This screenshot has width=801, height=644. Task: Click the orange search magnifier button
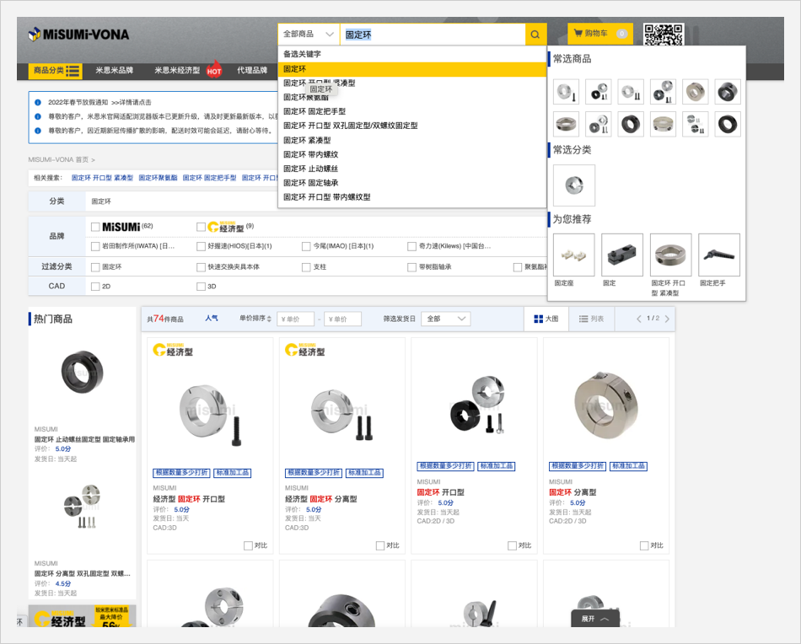(535, 35)
